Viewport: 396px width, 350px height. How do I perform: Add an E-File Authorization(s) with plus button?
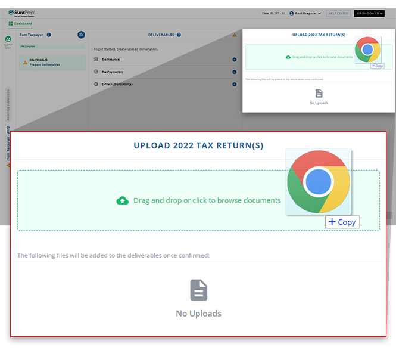235,84
